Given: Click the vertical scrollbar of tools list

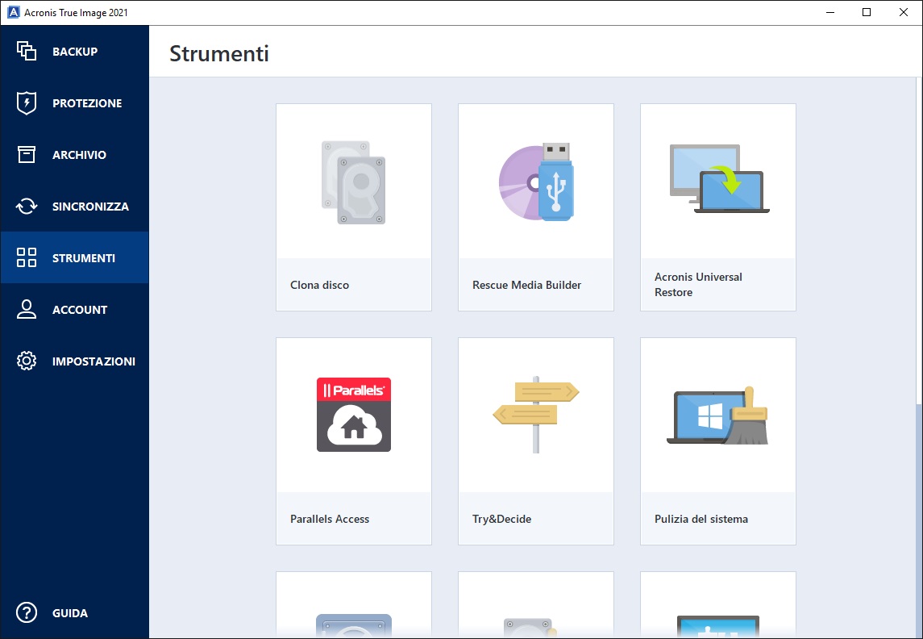Looking at the screenshot, I should pyautogui.click(x=919, y=357).
